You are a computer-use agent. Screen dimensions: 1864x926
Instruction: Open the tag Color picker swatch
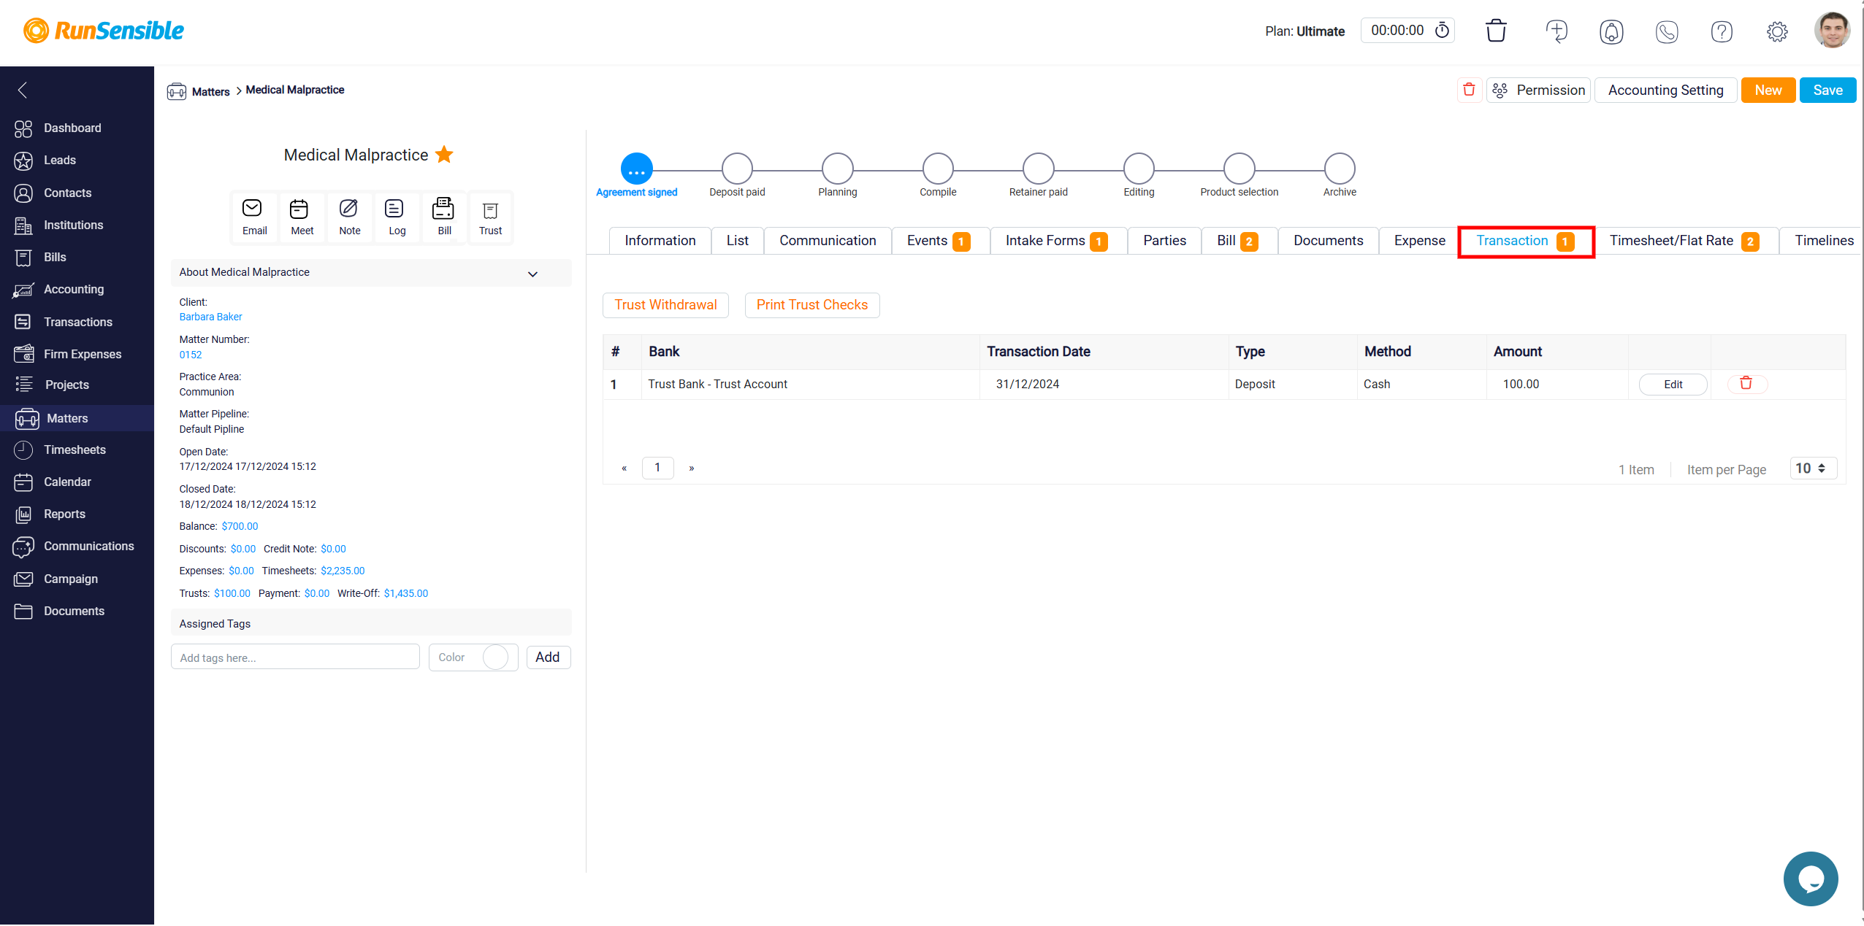pos(495,657)
